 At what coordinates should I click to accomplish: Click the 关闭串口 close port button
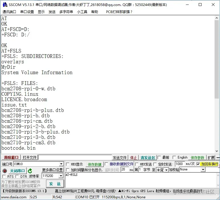18,171
